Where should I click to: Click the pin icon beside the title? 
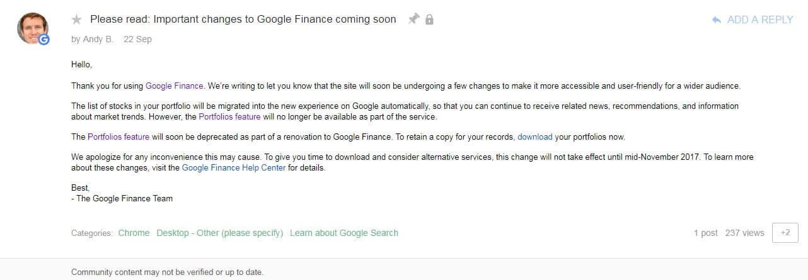click(413, 19)
